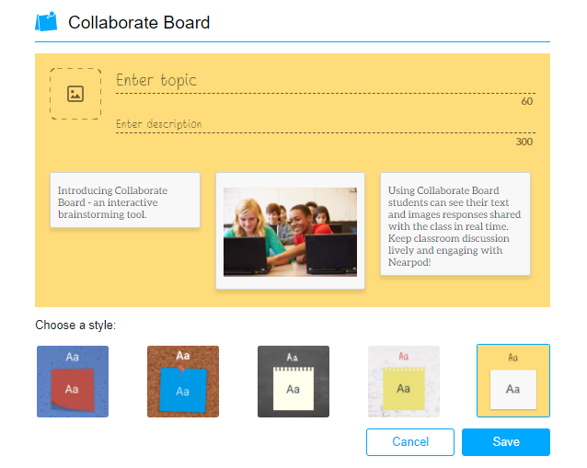Click the description character counter showing 300
Image resolution: width=587 pixels, height=468 pixels.
[524, 142]
